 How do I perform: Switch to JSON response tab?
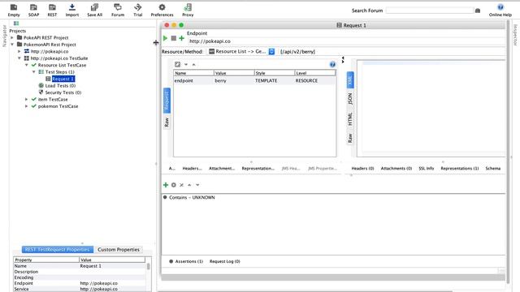(x=350, y=99)
